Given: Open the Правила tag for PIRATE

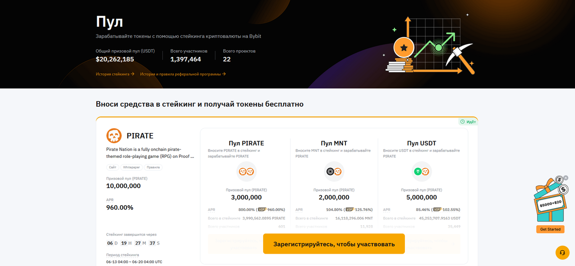Looking at the screenshot, I should 153,167.
